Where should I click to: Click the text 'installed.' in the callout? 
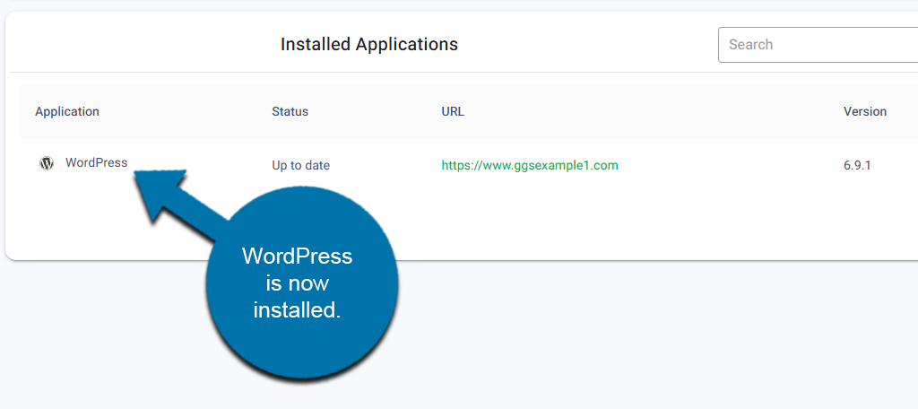297,310
